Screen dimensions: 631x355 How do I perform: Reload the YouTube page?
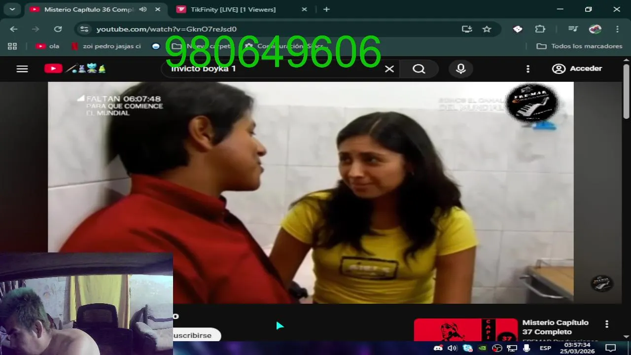pyautogui.click(x=58, y=29)
